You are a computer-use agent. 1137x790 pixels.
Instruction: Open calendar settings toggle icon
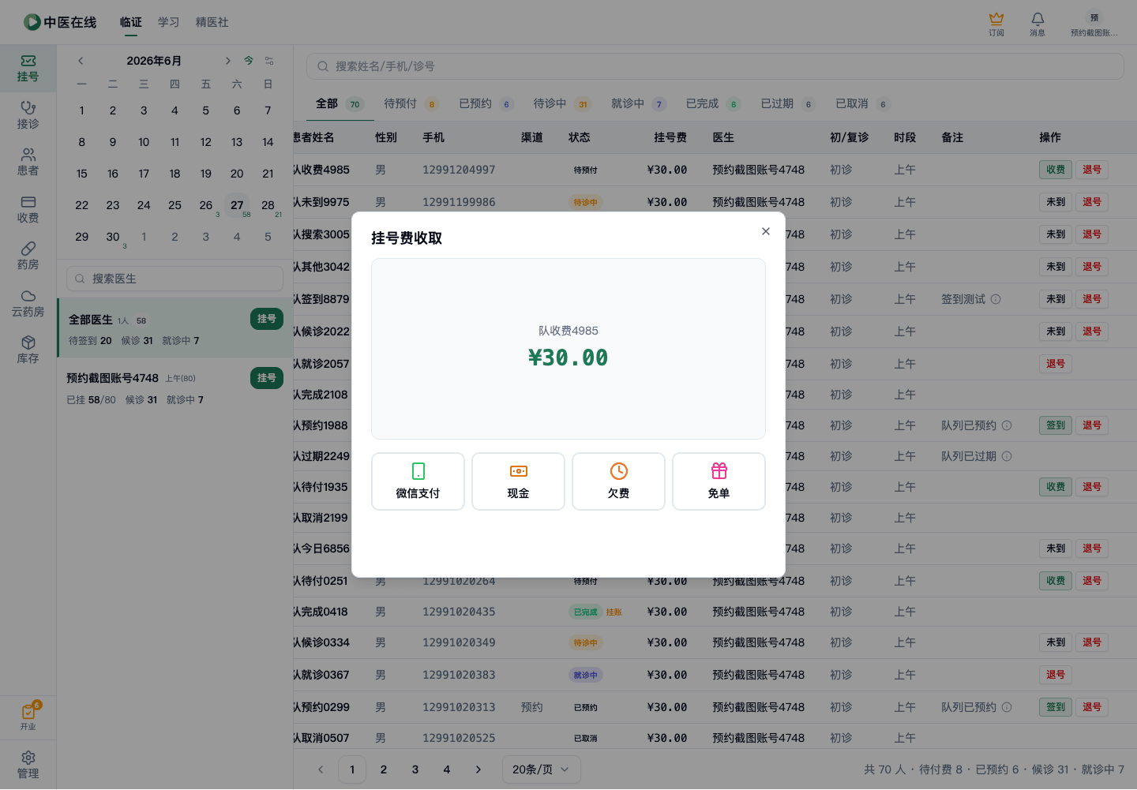click(269, 61)
